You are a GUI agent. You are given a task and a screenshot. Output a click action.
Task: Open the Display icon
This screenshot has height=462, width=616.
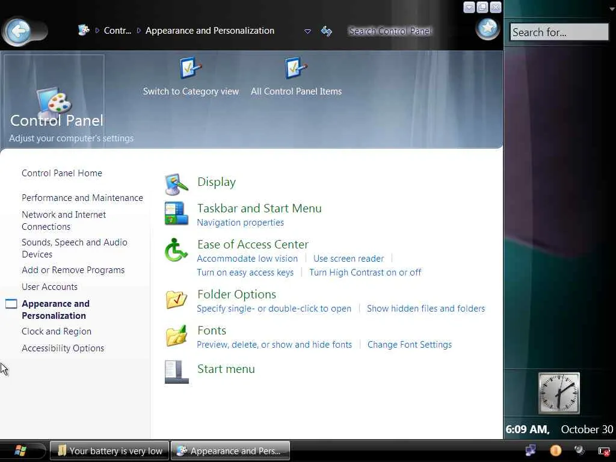tap(176, 184)
